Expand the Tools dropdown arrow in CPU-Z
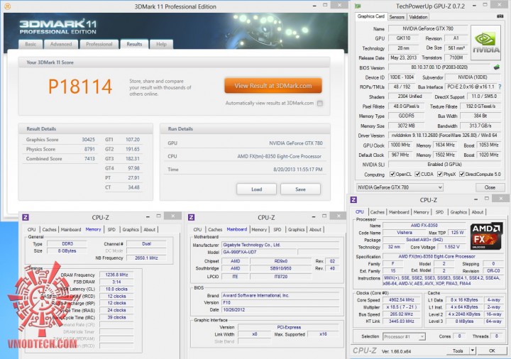511x359 pixels. 472,350
